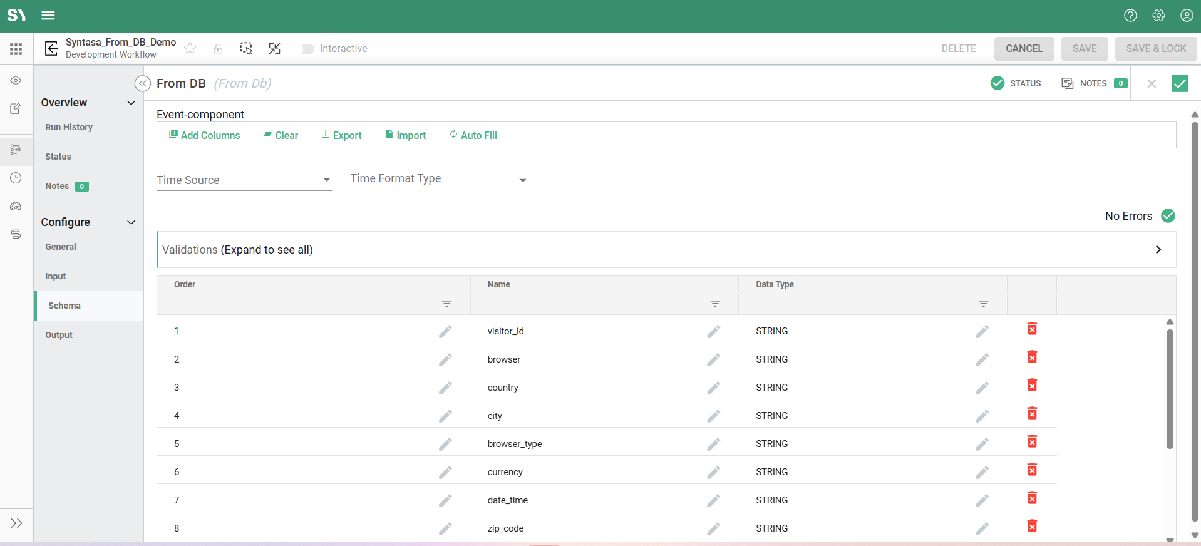Screen dimensions: 1201x546
Task: Open NOTES in panel header
Action: [1095, 83]
